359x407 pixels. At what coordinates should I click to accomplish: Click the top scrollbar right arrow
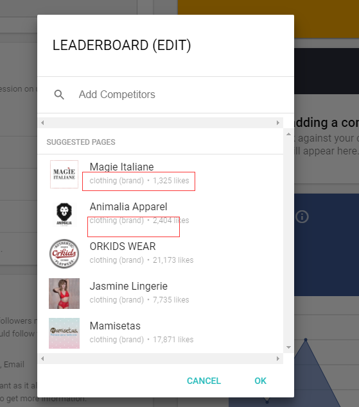[278, 123]
